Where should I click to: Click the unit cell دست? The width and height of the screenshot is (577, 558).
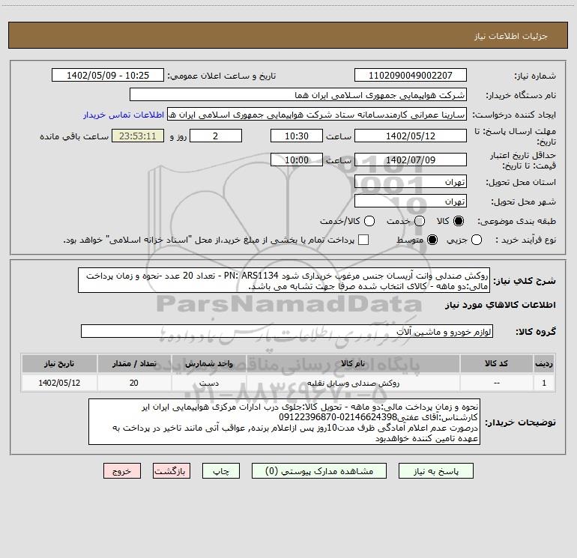click(208, 383)
